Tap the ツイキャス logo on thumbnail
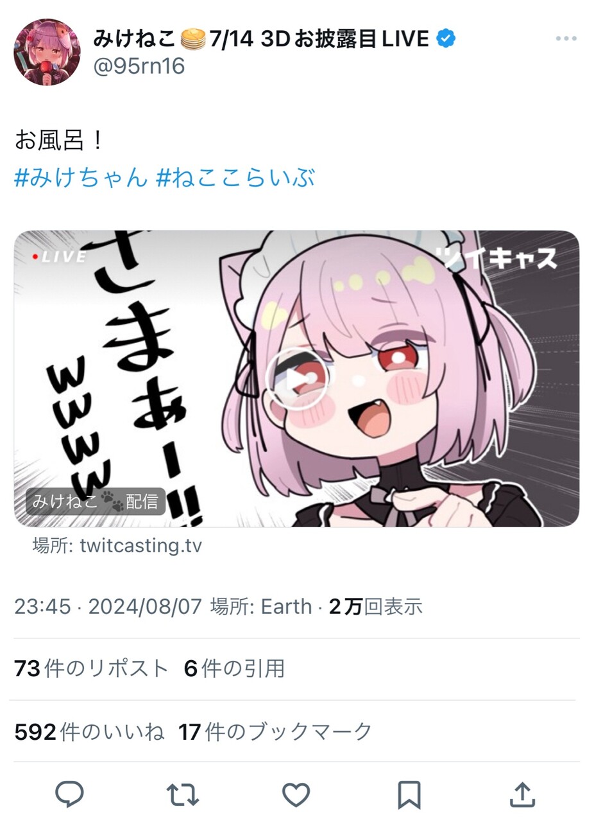 [500, 258]
